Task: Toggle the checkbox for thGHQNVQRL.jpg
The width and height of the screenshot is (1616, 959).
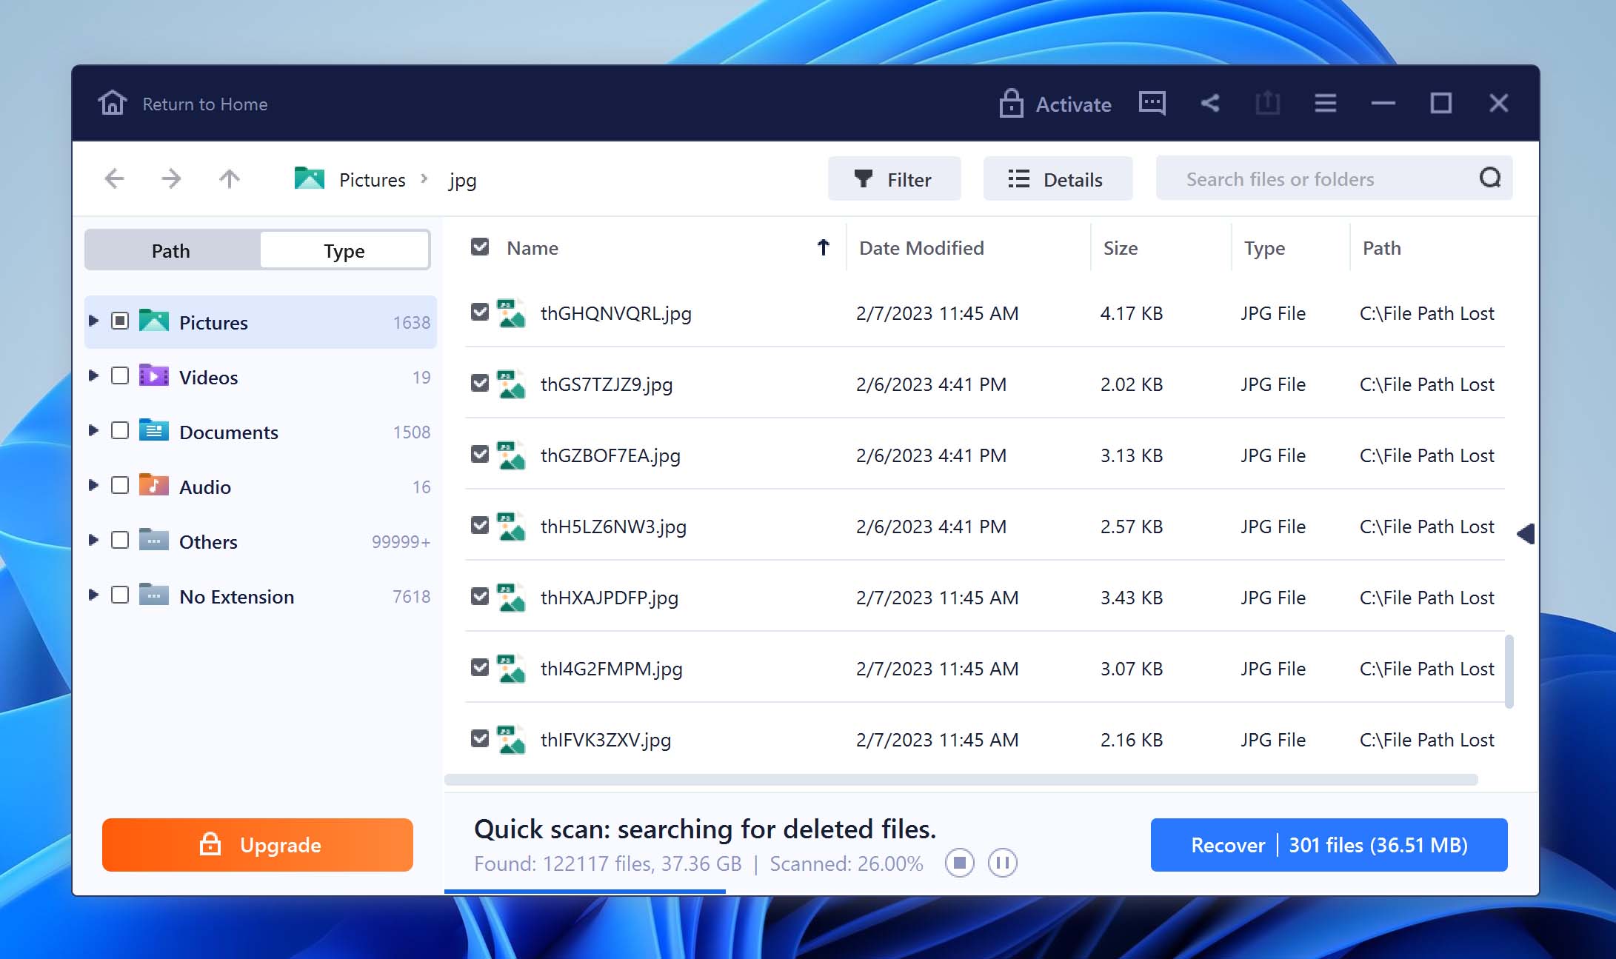Action: tap(479, 313)
